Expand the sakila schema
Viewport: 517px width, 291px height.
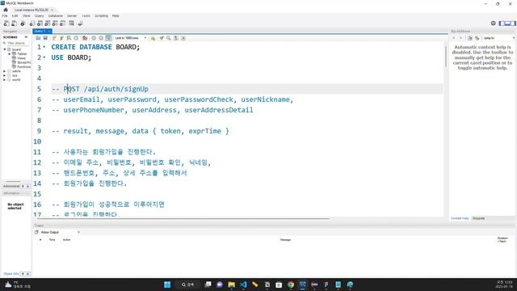(5, 71)
